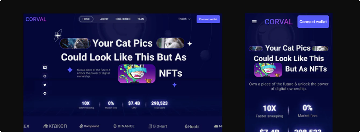Screen dimensions: 360x132
Task: Open the Reddit social icon
Action: point(45,93)
